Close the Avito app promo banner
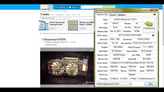This screenshot has width=164, height=92. 121,7
